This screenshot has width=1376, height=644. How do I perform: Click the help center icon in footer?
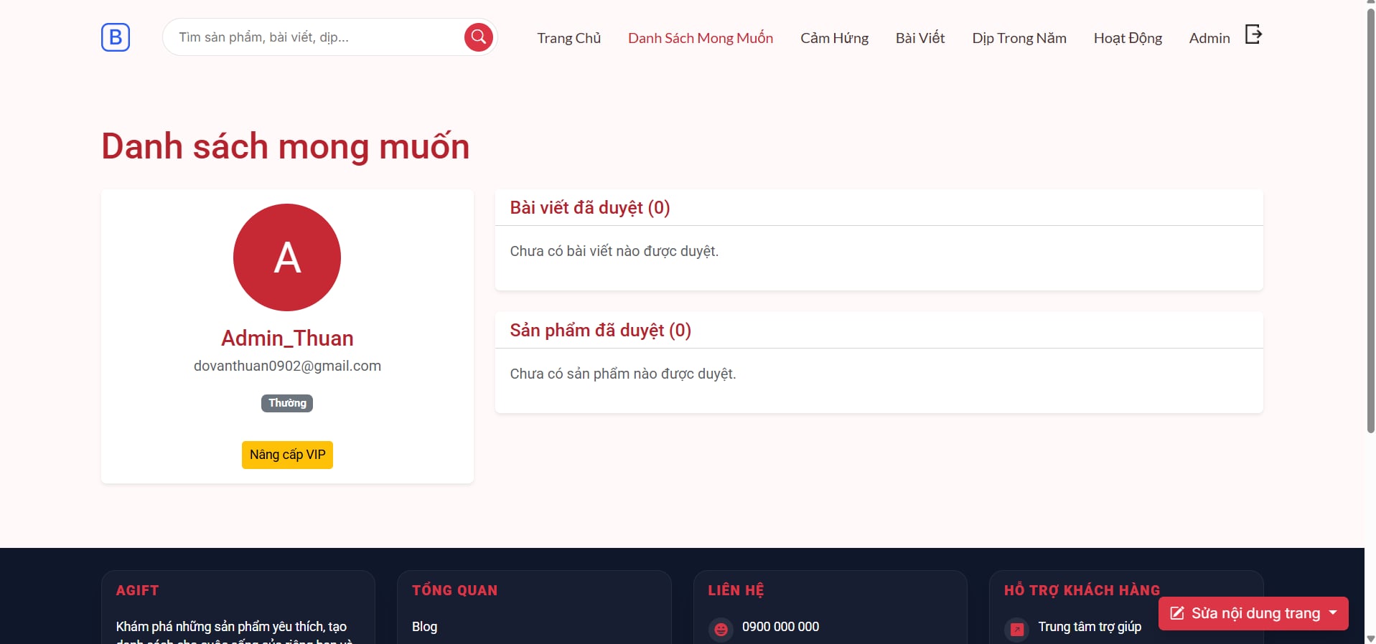[x=1016, y=629]
